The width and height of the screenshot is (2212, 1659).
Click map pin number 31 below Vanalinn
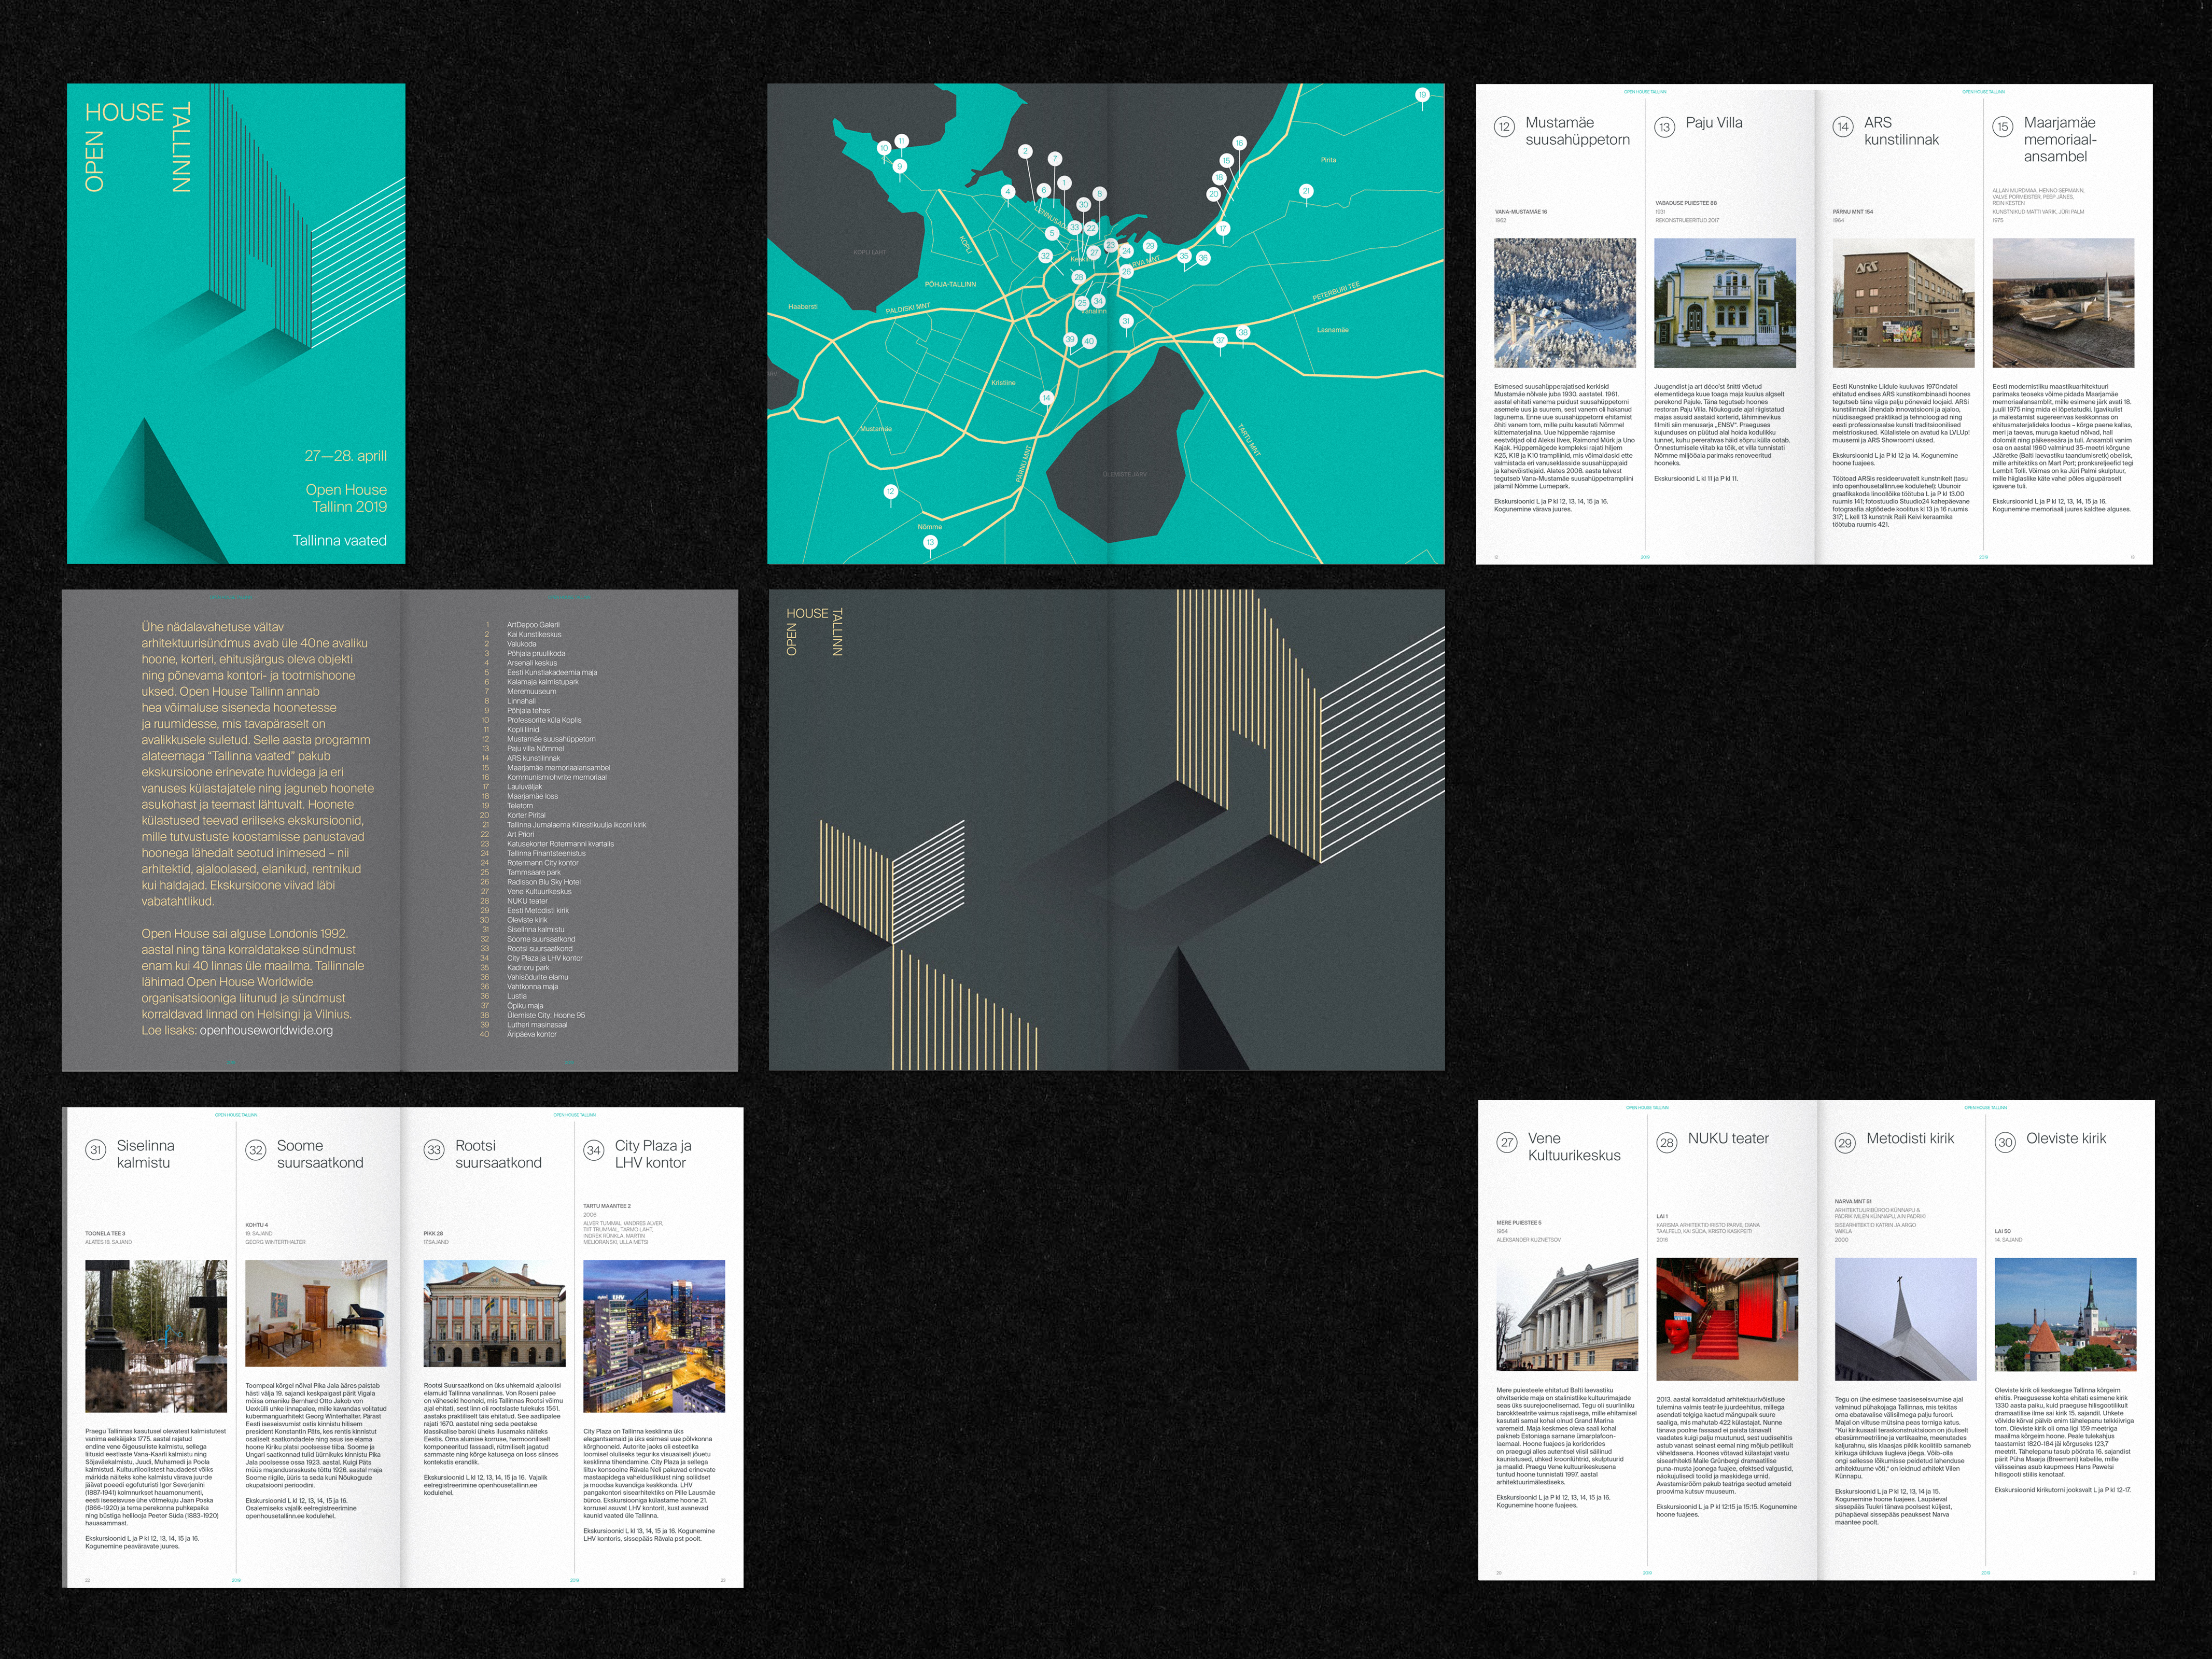point(1126,321)
